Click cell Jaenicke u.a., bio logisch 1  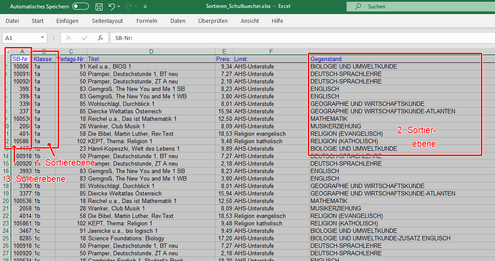tap(151, 231)
